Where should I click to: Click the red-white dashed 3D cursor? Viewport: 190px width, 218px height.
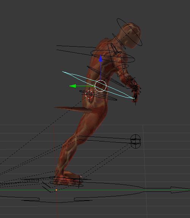coord(89,95)
